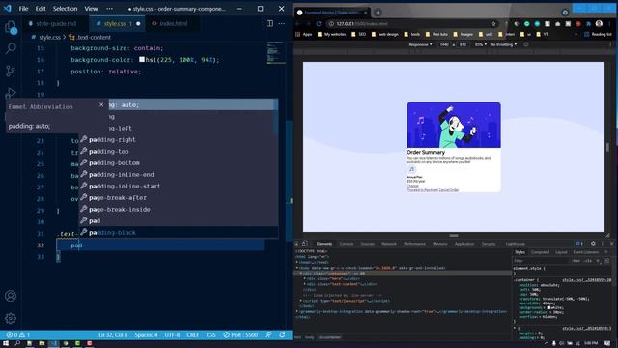Toggle the device toolbar icon in DevTools

click(x=305, y=244)
